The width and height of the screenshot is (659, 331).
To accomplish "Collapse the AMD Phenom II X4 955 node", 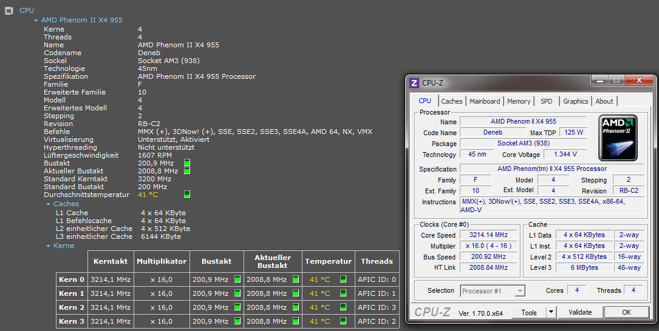I will [x=36, y=20].
